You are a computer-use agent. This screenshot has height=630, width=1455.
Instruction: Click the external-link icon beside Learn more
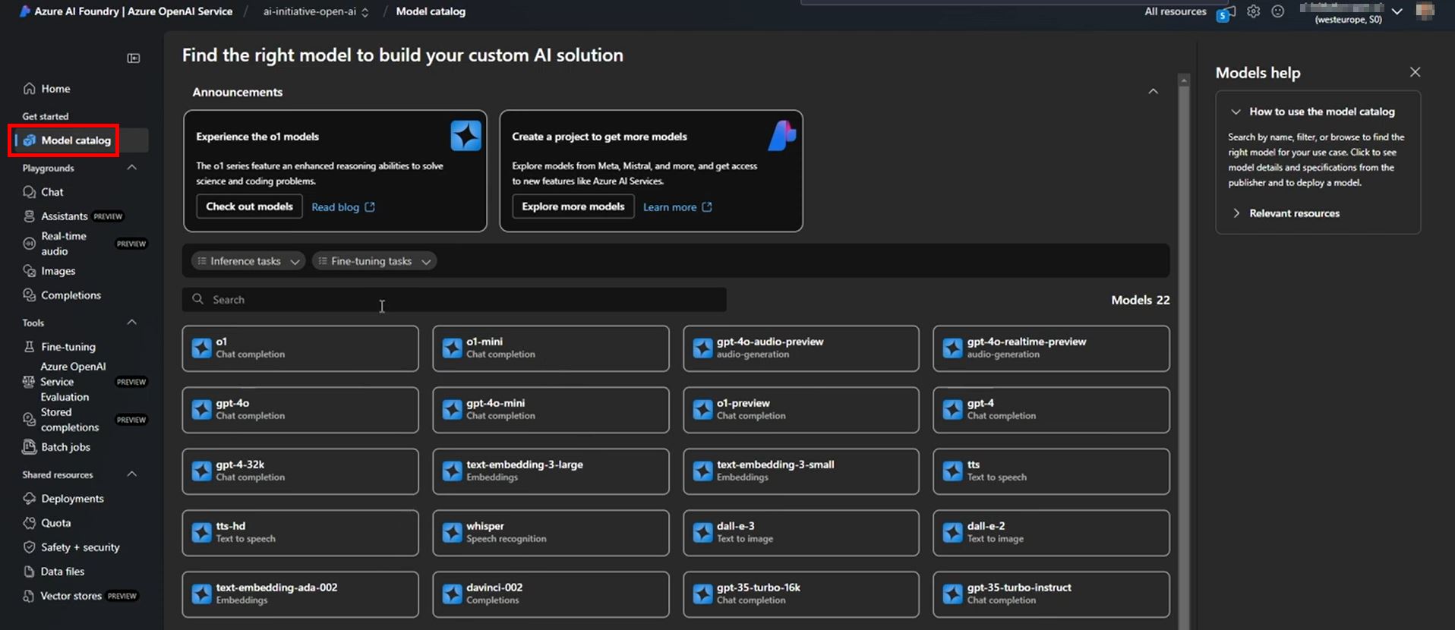(707, 206)
